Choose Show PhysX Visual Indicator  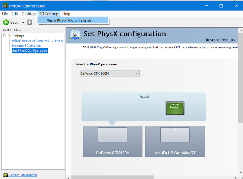[73, 20]
